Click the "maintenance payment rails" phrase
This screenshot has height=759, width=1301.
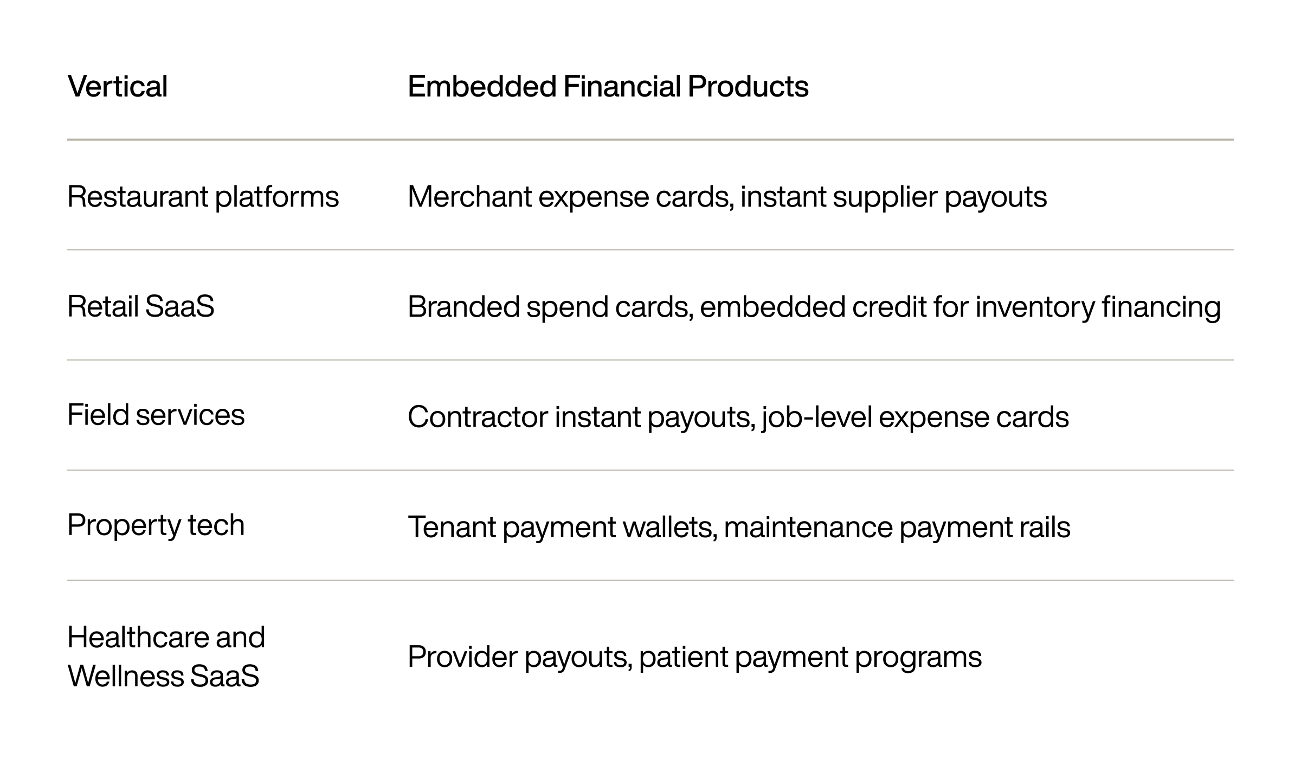(x=897, y=527)
